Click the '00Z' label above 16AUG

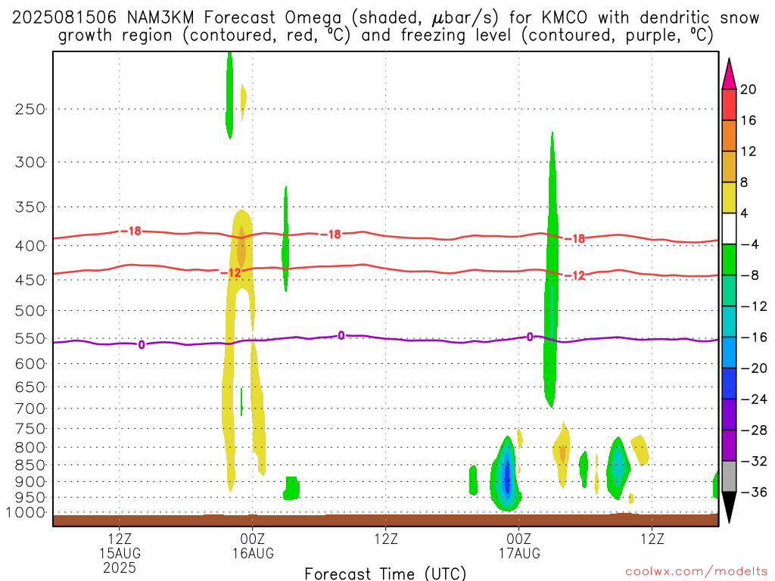(x=253, y=539)
